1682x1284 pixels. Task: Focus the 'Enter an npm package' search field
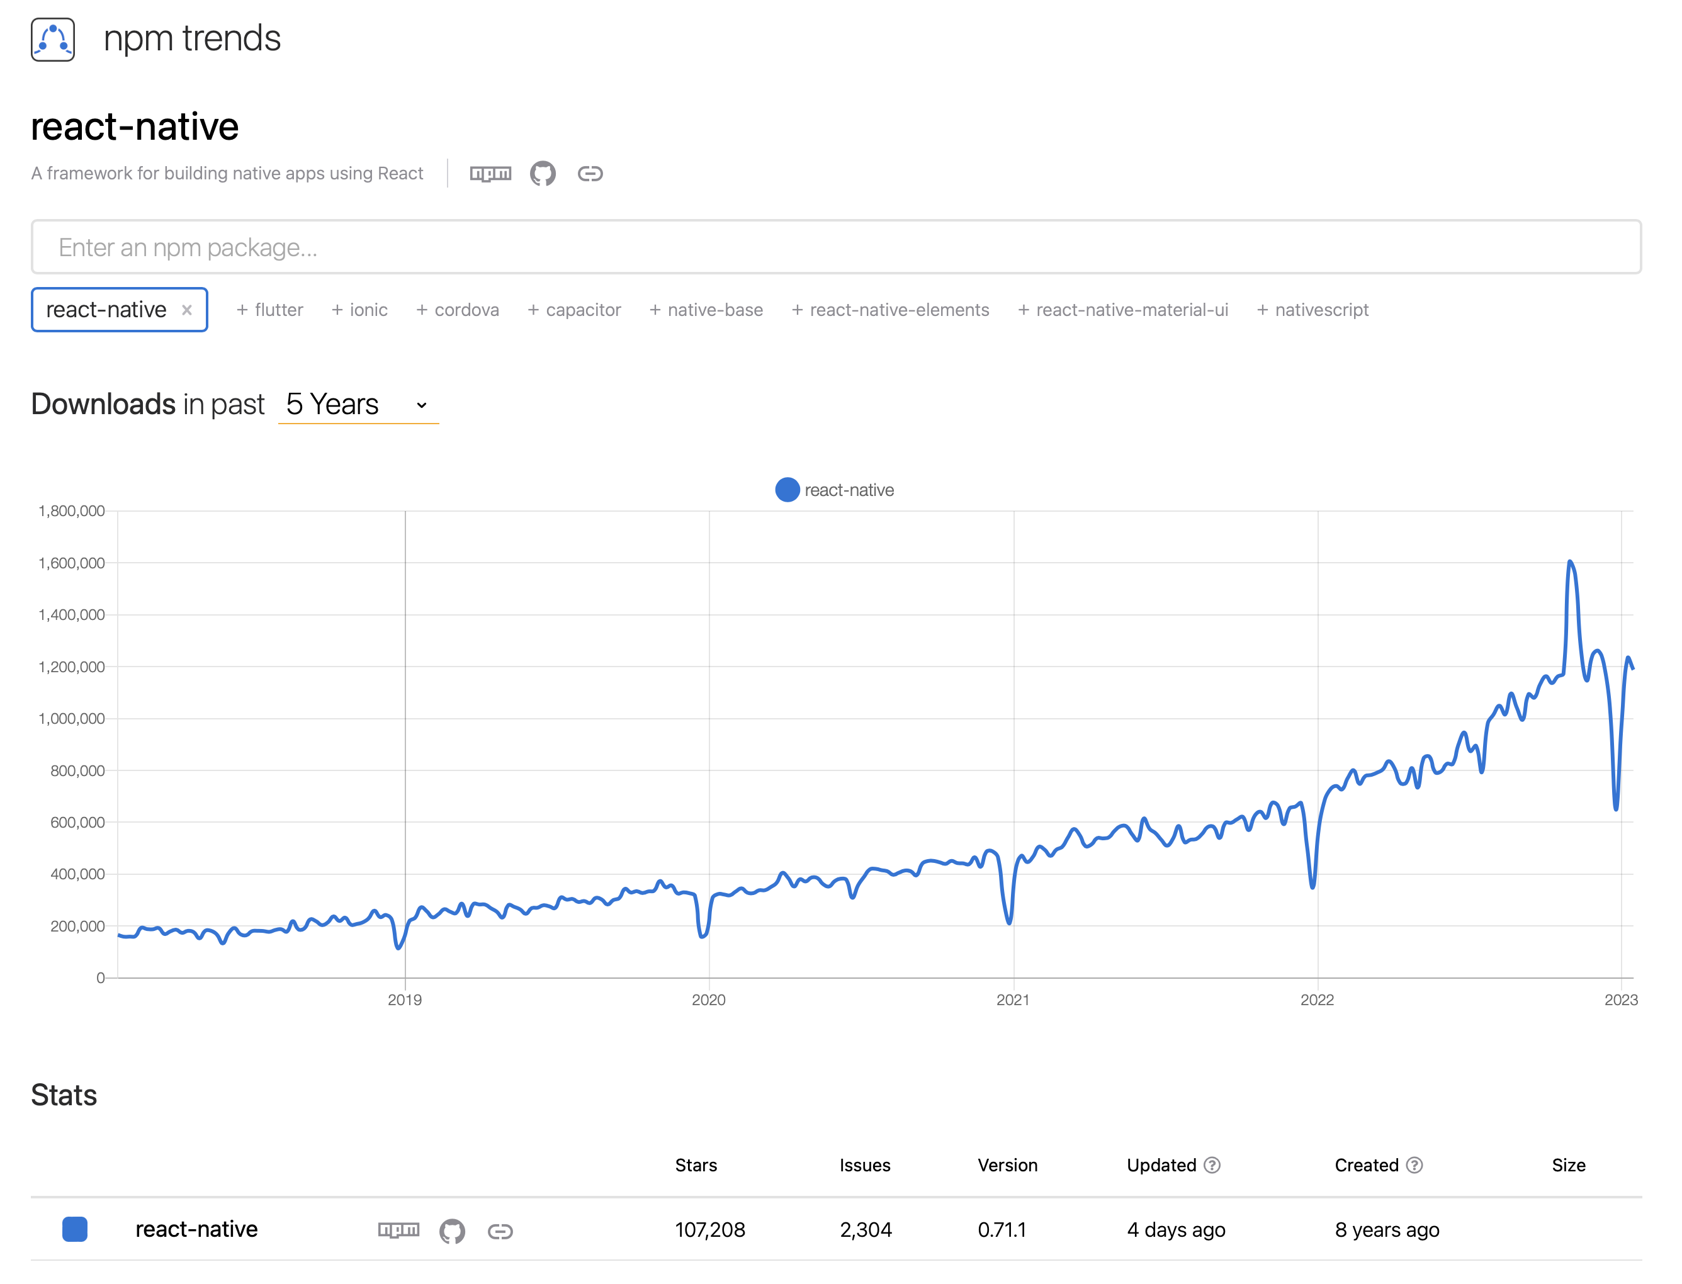836,247
